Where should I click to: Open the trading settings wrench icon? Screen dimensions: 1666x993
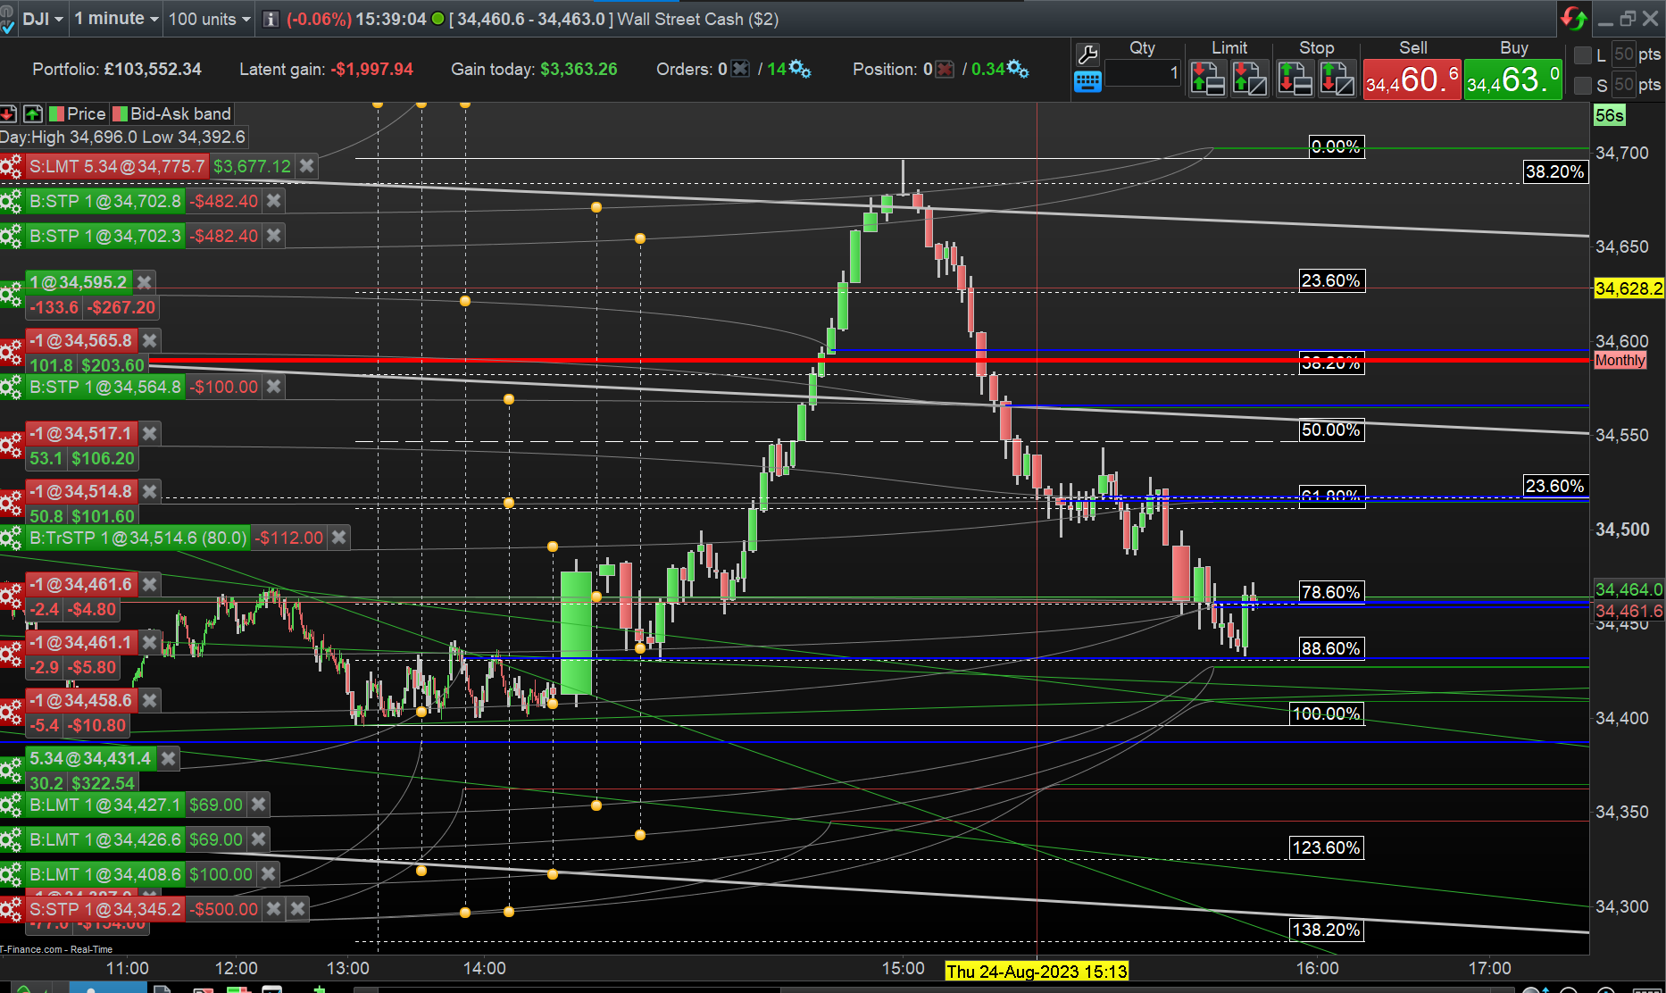pos(1087,55)
